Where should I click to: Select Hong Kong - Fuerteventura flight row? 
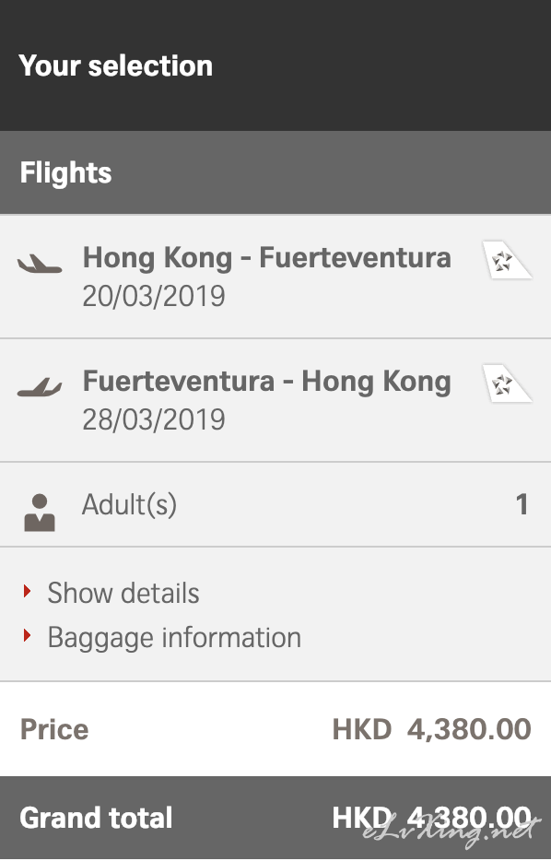275,277
